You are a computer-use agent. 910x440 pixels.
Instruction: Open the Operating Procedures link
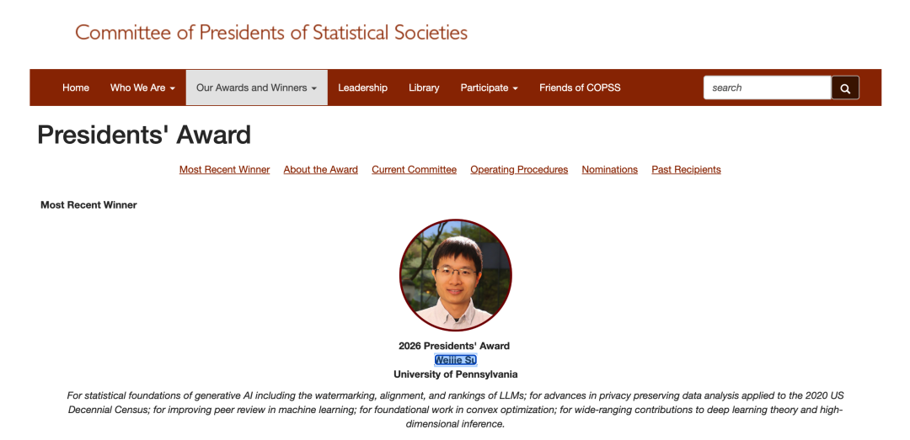point(519,170)
